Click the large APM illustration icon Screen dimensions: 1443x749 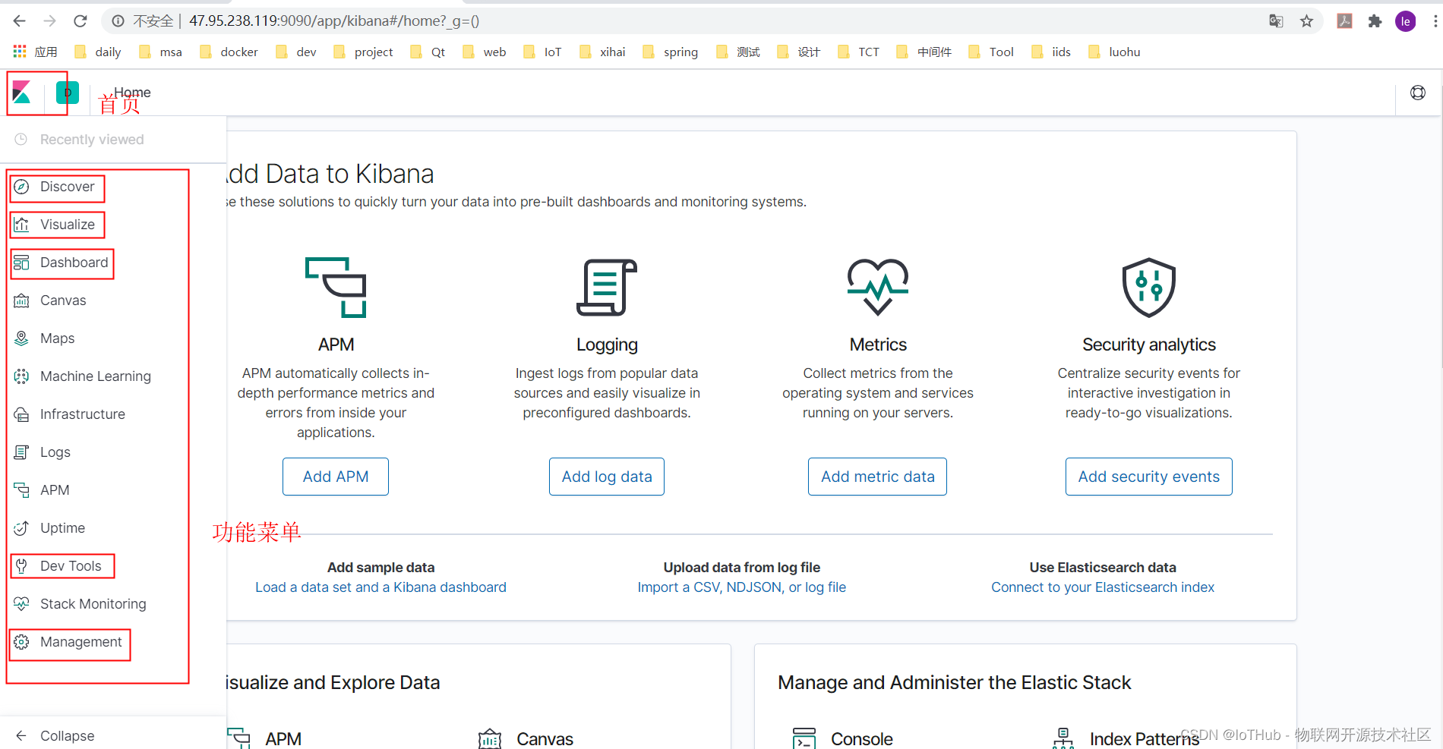click(336, 287)
